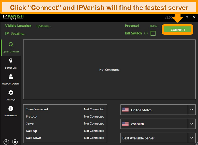This screenshot has height=145, width=198.
Task: Click the window resize grip corner
Action: (x=196, y=143)
